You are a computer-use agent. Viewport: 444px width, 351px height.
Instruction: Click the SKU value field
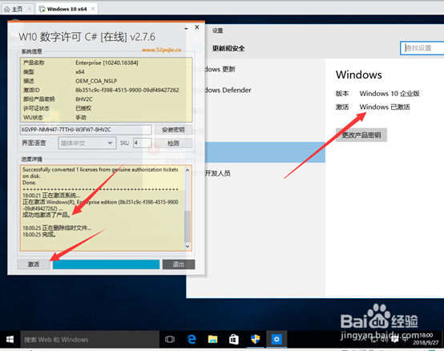pos(143,143)
